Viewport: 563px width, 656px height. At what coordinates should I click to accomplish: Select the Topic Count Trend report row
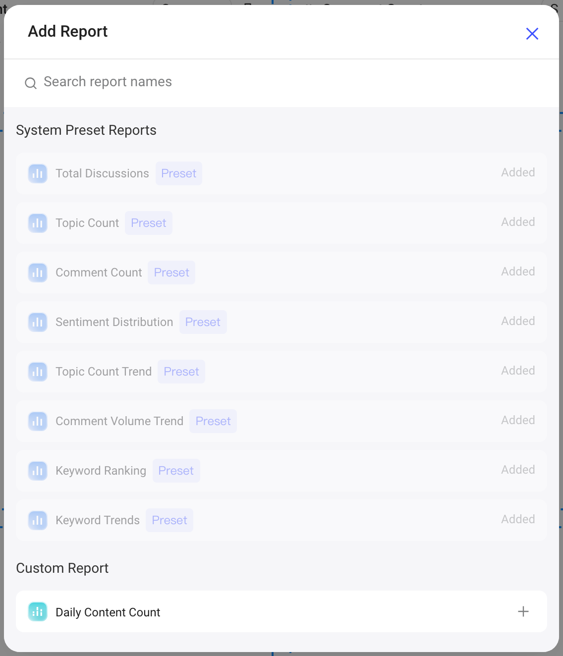(x=281, y=372)
